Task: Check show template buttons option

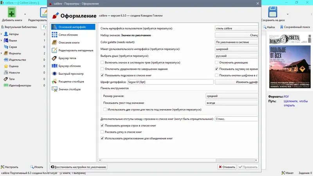Action: click(217, 75)
